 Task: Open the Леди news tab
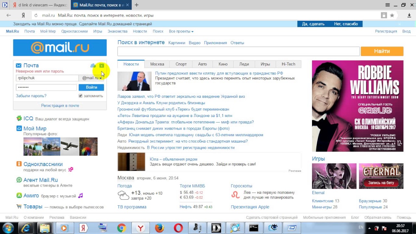point(244,64)
